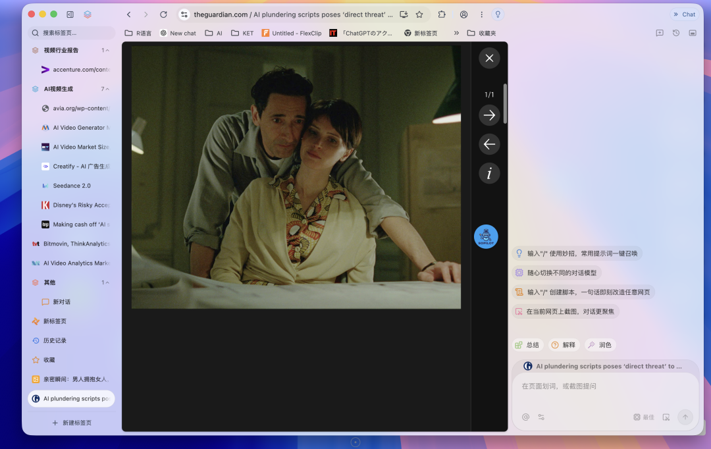Open the AI bookmark folder
This screenshot has width=711, height=449.
point(213,33)
